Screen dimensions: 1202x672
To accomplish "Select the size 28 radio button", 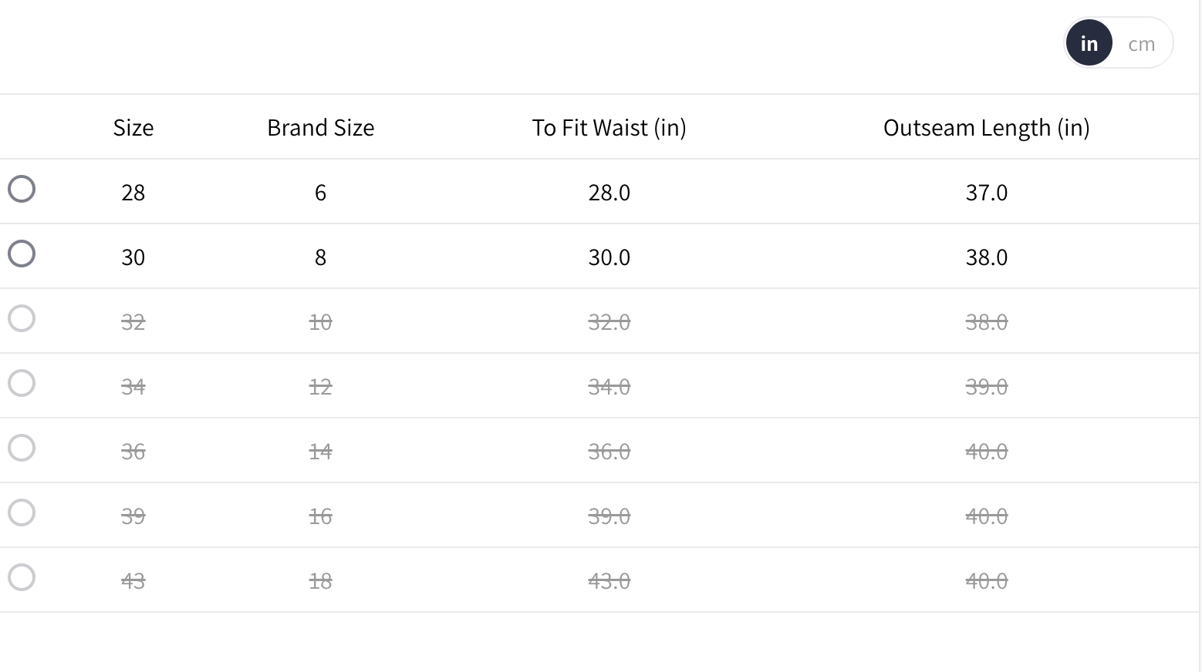I will click(x=22, y=189).
